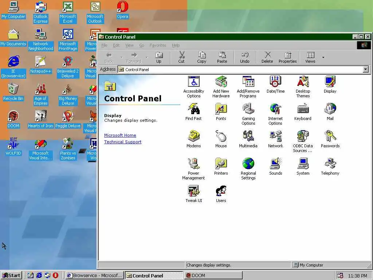Screen dimensions: 373x280
Task: Open Accessibility Options in Control Panel
Action: tap(194, 87)
